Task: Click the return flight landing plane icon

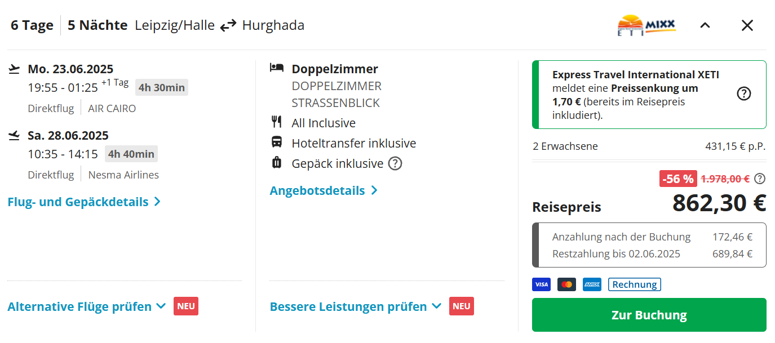Action: coord(15,136)
